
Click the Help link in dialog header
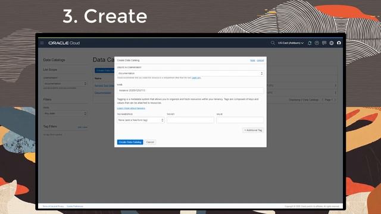252,61
